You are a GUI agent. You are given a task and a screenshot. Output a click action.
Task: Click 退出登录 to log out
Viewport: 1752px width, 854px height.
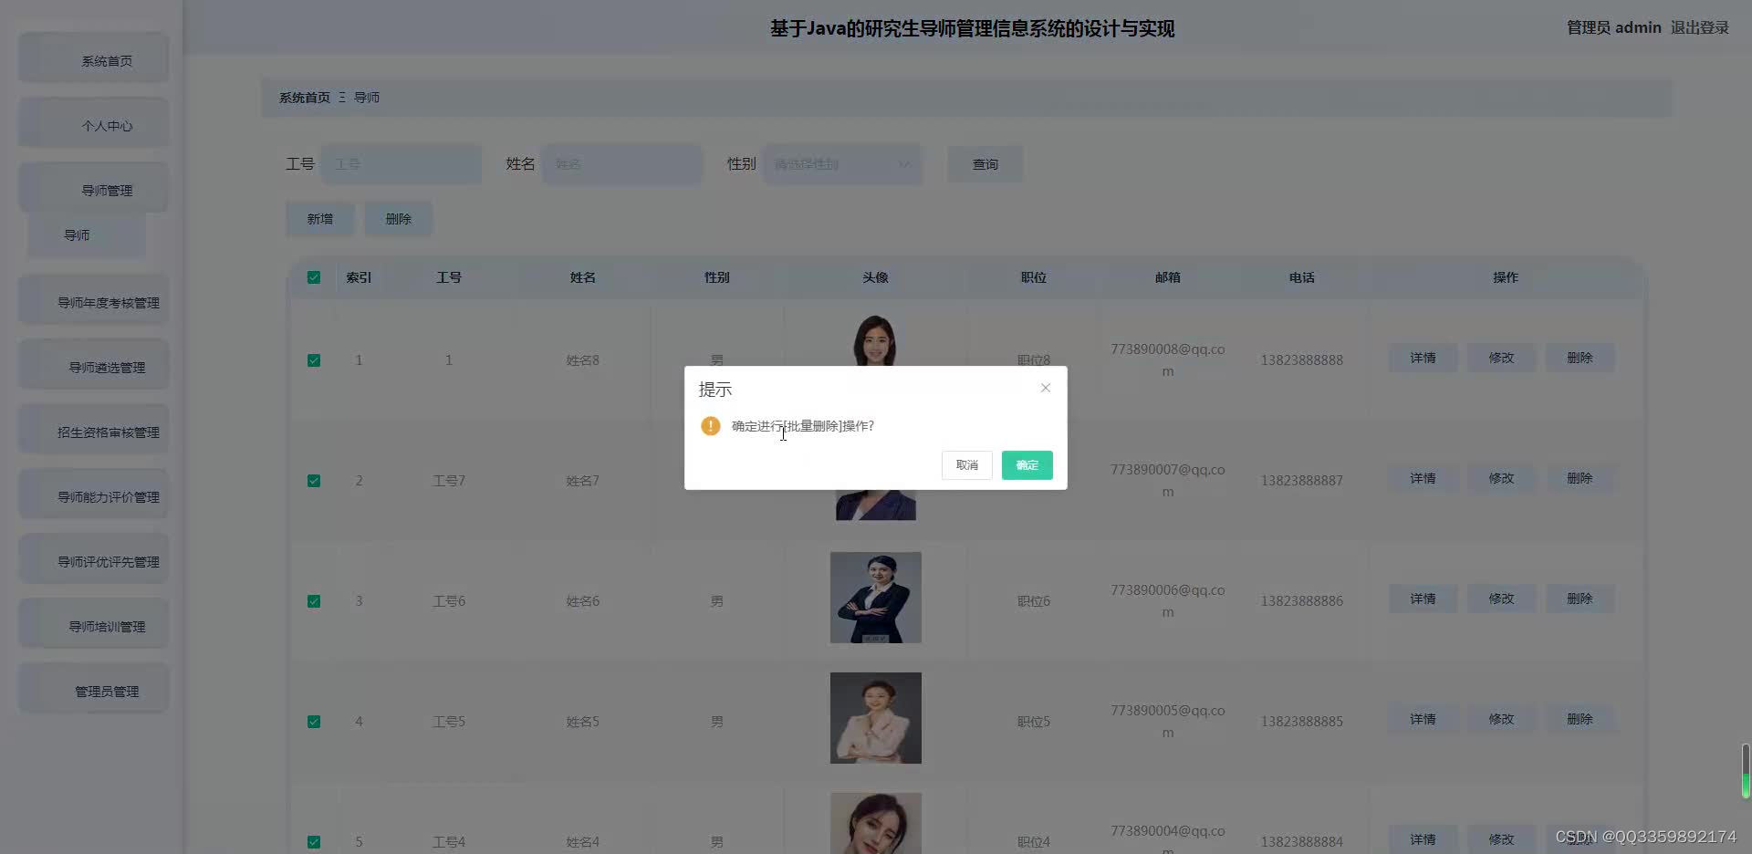[1699, 27]
